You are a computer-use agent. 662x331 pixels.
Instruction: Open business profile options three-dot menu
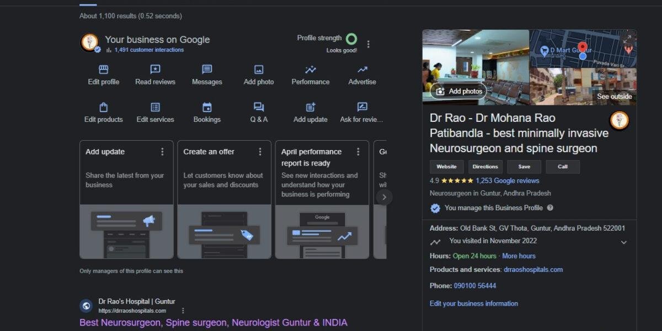pos(369,44)
